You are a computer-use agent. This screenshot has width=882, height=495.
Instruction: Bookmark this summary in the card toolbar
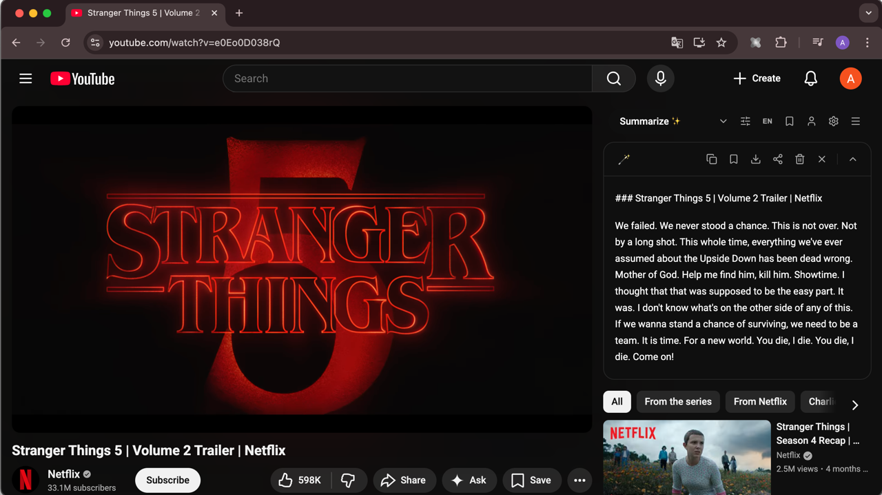[733, 159]
